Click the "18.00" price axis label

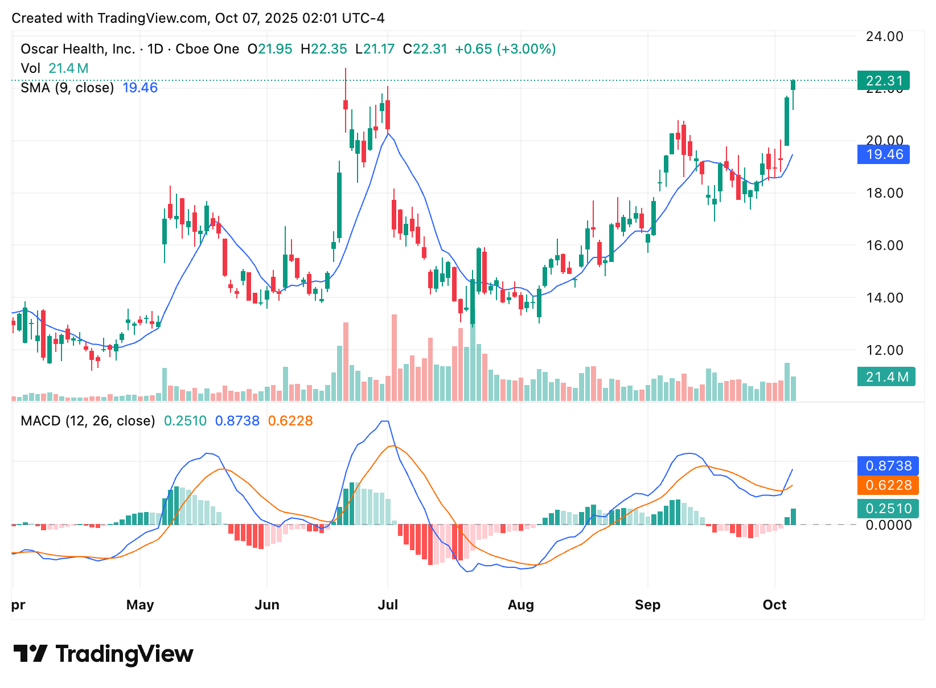tap(885, 193)
